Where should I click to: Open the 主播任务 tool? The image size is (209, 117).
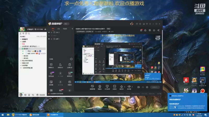click(69, 66)
